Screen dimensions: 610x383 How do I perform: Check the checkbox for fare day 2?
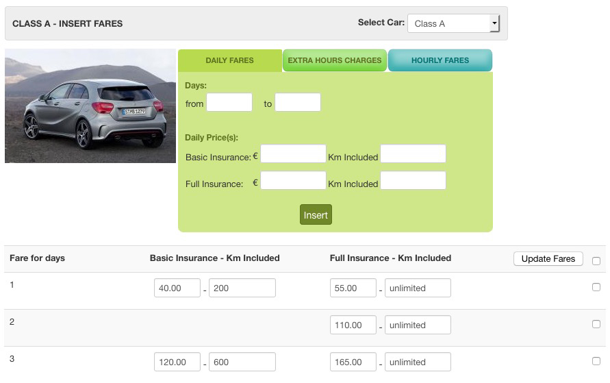click(596, 324)
